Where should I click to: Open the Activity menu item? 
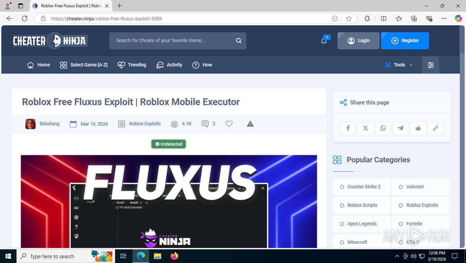(x=169, y=65)
